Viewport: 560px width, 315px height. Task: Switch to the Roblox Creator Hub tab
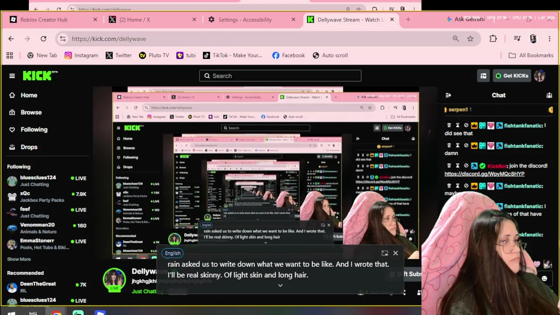pos(53,20)
